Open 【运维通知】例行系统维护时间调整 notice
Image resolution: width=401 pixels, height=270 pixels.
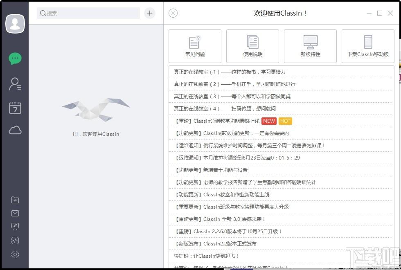[x=281, y=146]
